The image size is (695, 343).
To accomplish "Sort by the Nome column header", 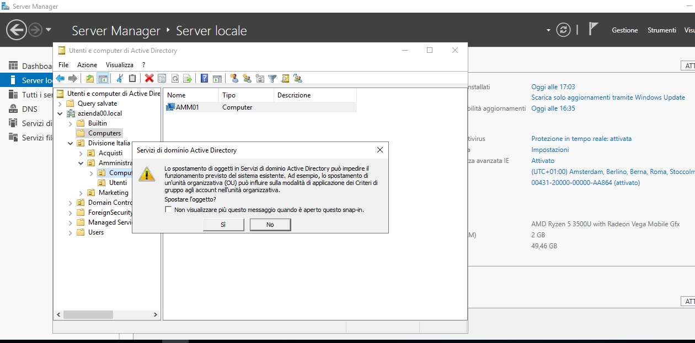I will (191, 95).
